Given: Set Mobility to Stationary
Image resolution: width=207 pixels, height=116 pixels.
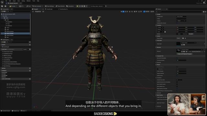Looking at the screenshot, I should pyautogui.click(x=185, y=34).
